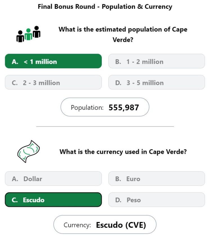Pick answer C. 2 - 3 million
This screenshot has width=211, height=236.
coord(53,82)
